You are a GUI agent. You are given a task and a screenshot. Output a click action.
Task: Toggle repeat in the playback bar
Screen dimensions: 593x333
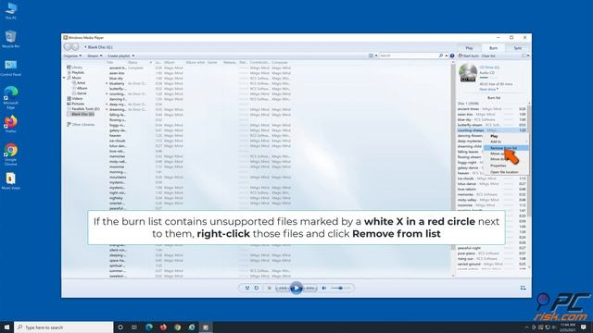click(x=257, y=288)
